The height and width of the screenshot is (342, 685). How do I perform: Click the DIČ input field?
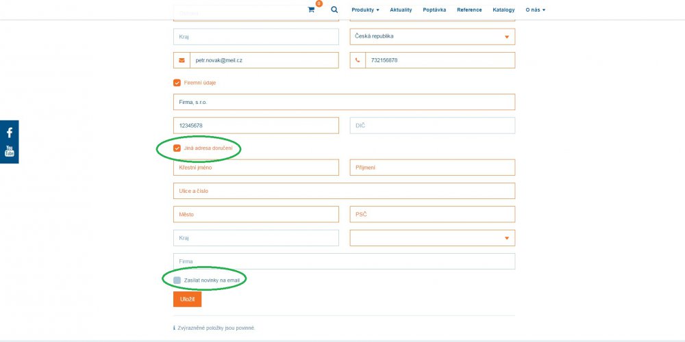click(x=432, y=126)
